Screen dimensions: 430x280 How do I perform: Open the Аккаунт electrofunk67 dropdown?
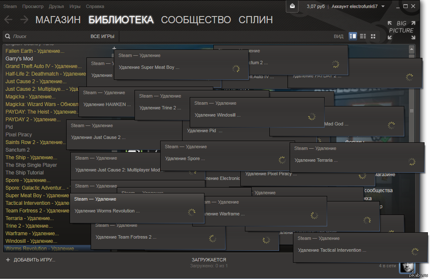[x=358, y=6]
